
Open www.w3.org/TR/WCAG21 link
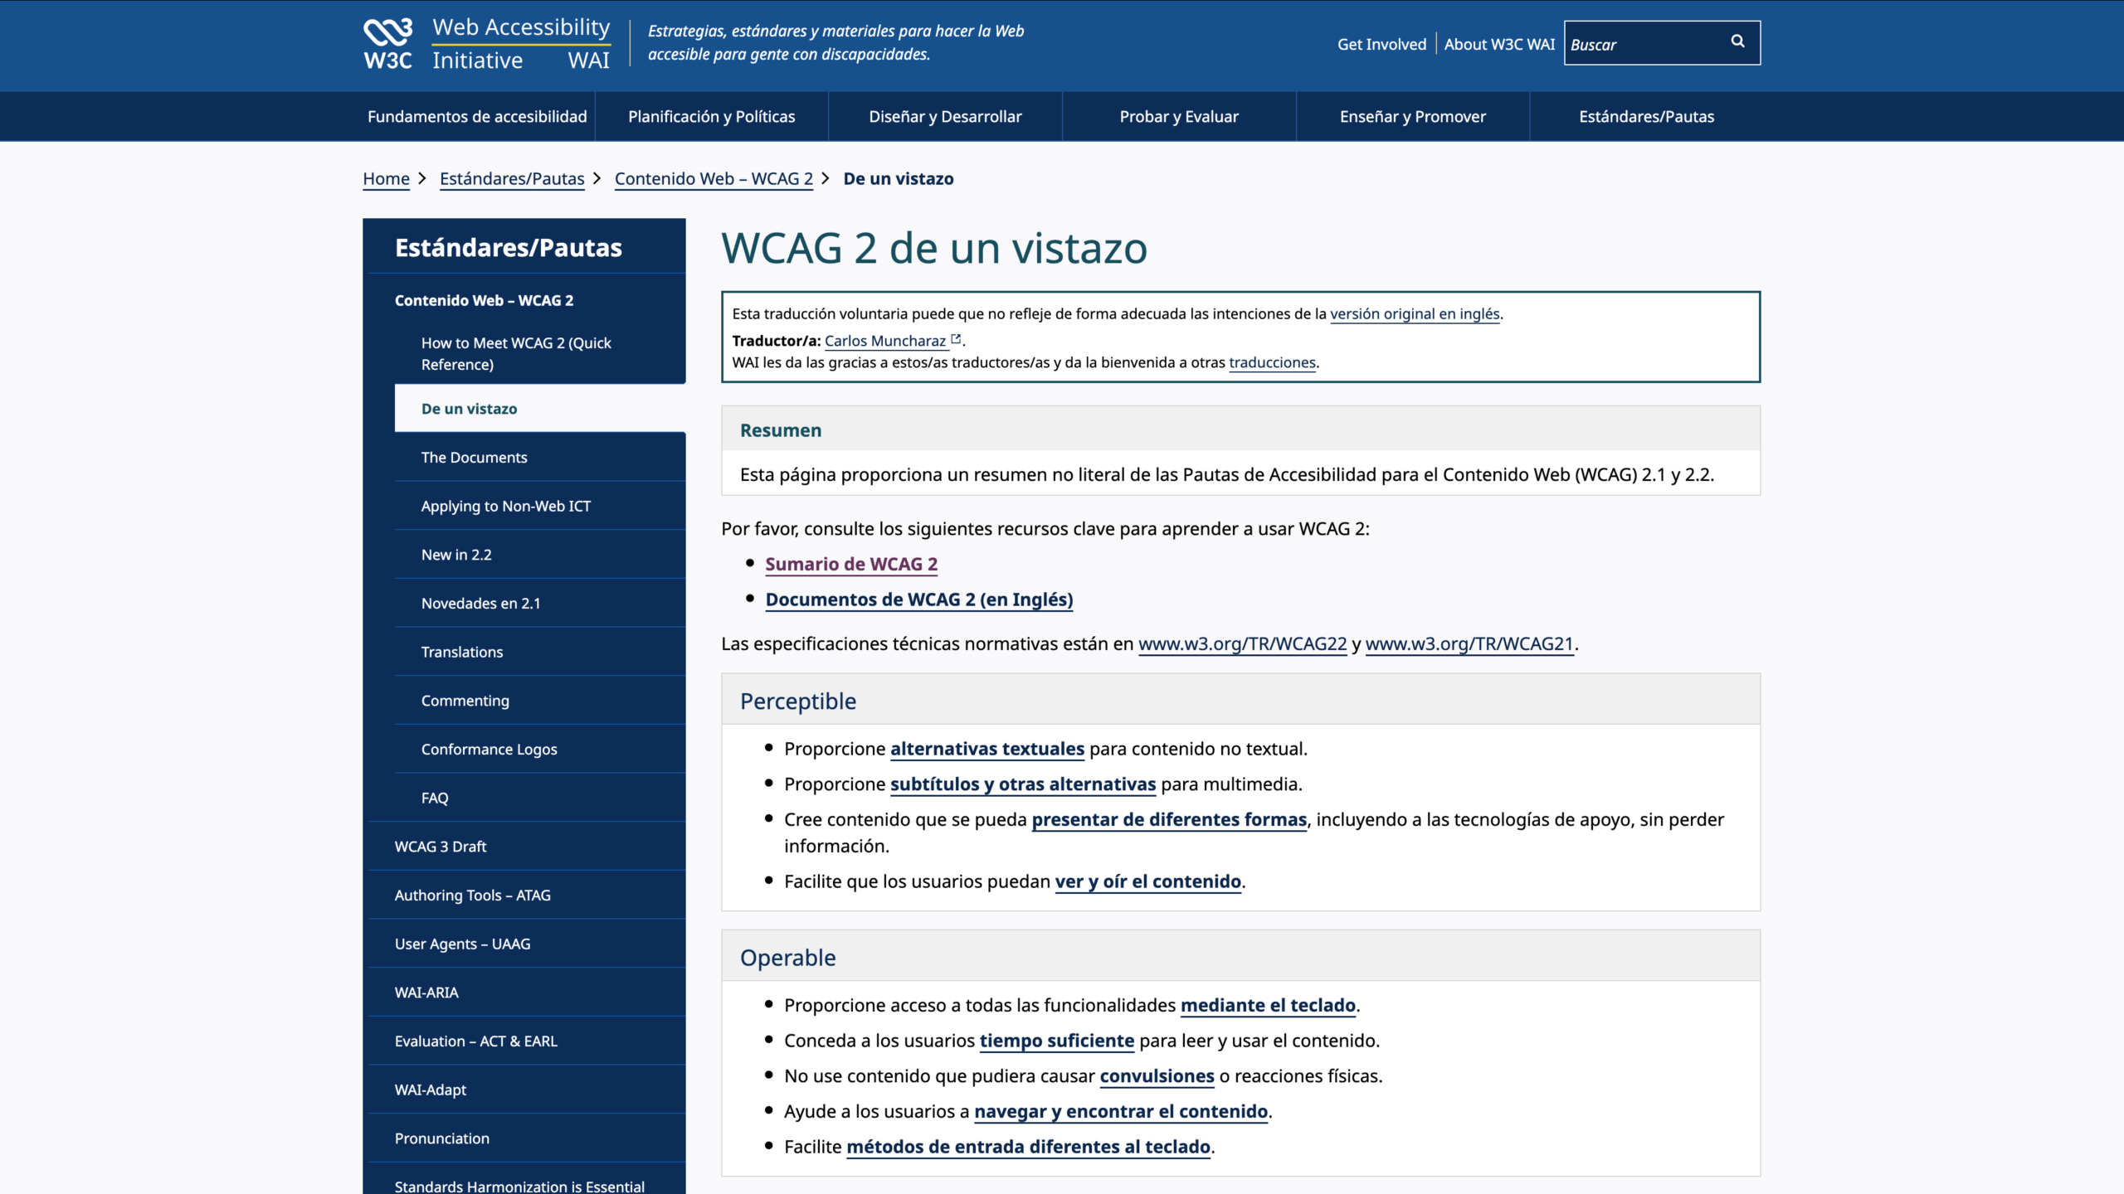[x=1469, y=643]
